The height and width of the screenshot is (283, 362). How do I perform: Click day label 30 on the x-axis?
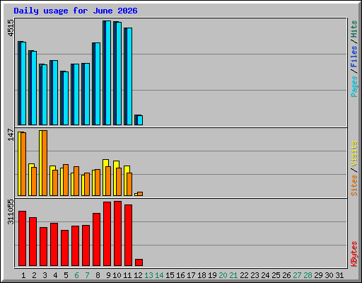329,275
